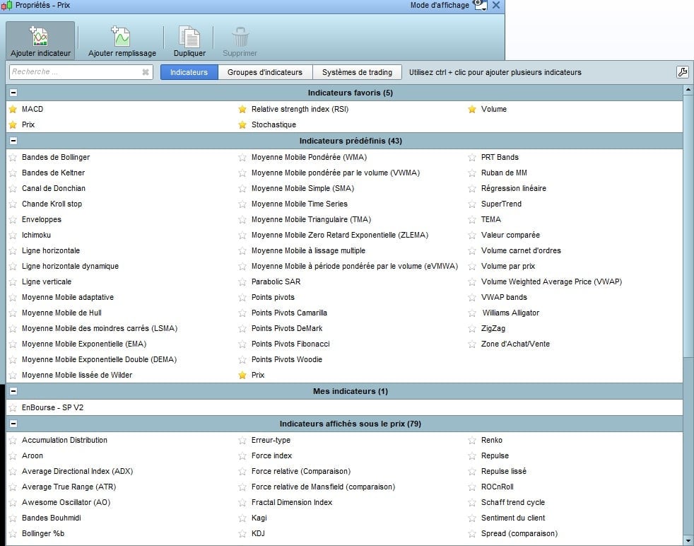This screenshot has height=546, width=694.
Task: Favorite TEMA with its star
Action: (472, 220)
